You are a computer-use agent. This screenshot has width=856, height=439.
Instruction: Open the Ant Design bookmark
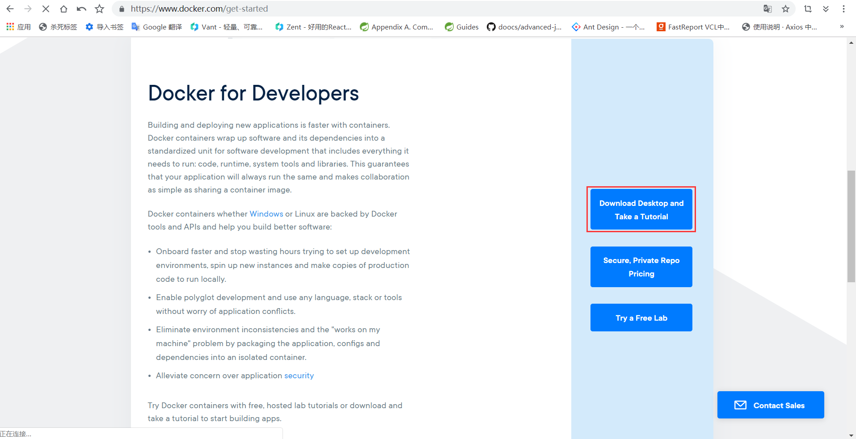coord(608,27)
